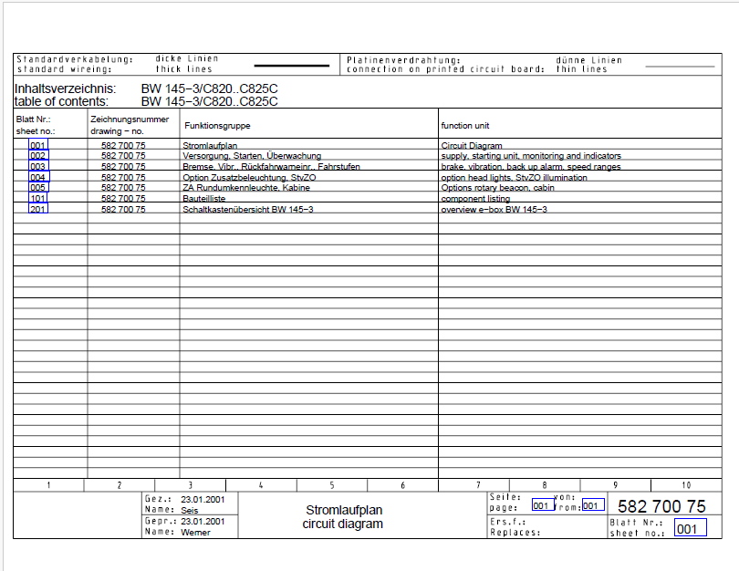739x571 pixels.
Task: Select the 'table of contents:' heading
Action: click(x=61, y=101)
